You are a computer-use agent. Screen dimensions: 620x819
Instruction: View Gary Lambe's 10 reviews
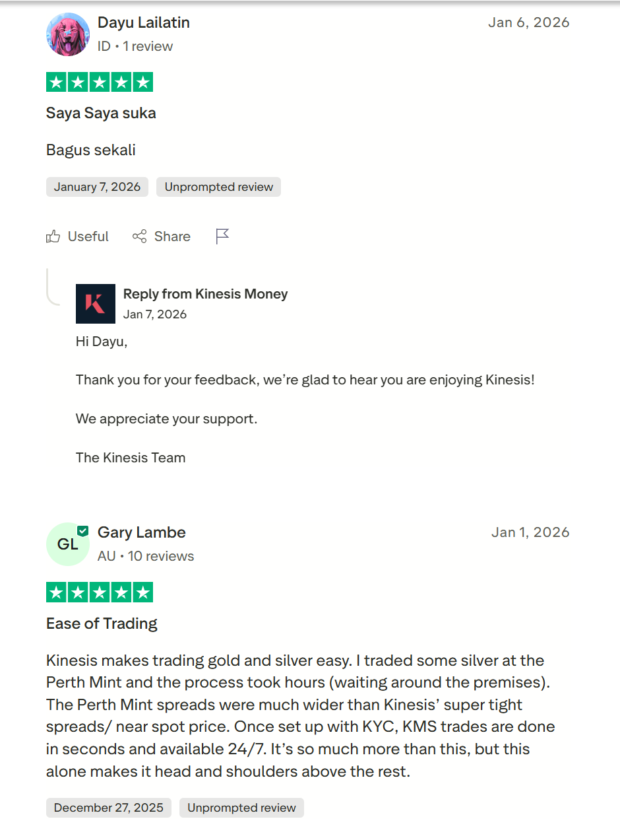tap(160, 555)
